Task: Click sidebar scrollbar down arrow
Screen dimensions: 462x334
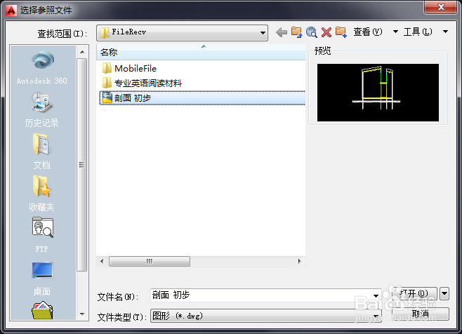Action: click(x=83, y=314)
